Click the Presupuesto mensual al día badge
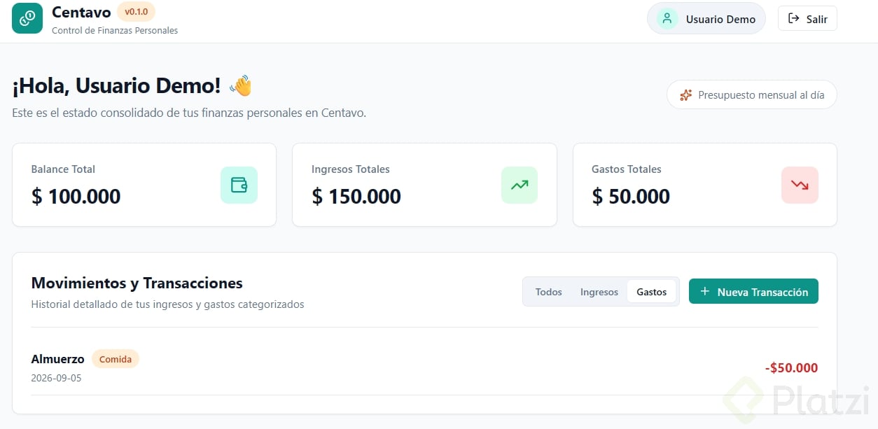 tap(752, 94)
